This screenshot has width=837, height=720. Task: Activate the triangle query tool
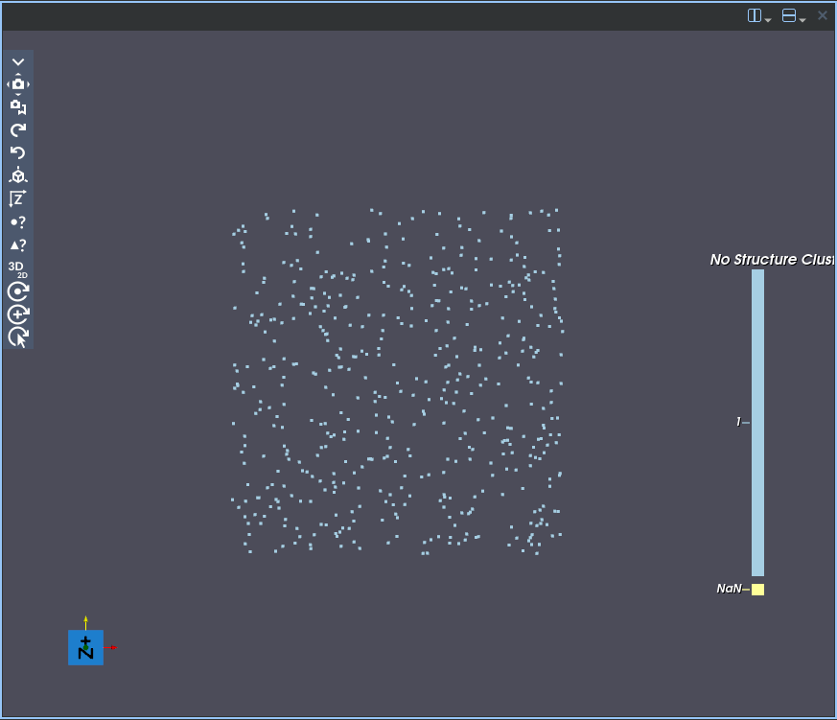click(18, 244)
